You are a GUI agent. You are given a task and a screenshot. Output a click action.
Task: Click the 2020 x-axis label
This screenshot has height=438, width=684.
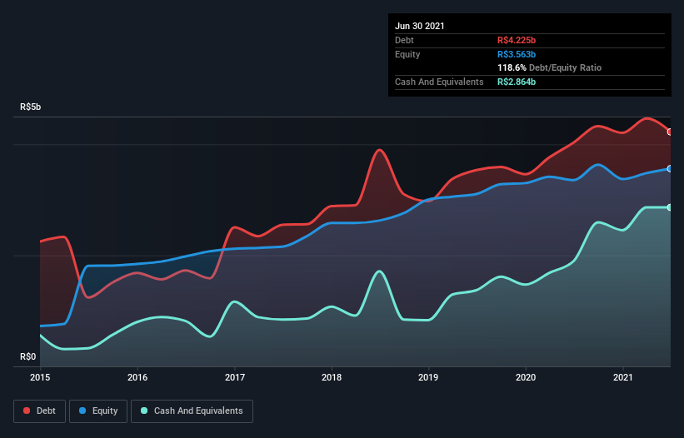coord(526,377)
